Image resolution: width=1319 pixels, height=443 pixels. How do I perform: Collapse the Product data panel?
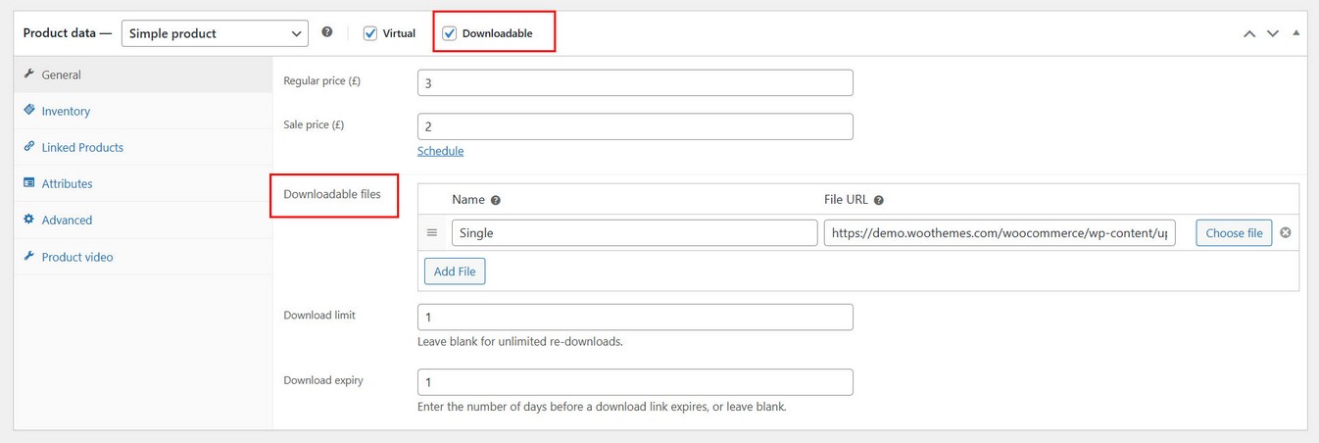click(x=1295, y=33)
